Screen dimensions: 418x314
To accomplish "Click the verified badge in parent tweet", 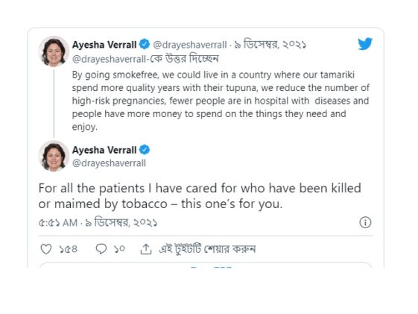I will click(145, 44).
